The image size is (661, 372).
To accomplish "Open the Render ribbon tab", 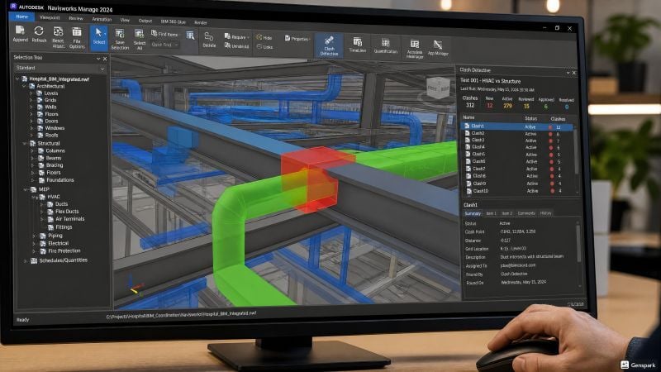I will coord(201,22).
